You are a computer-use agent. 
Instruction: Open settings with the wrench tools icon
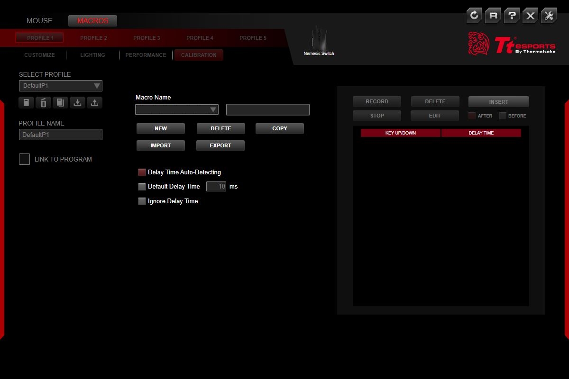(x=549, y=15)
